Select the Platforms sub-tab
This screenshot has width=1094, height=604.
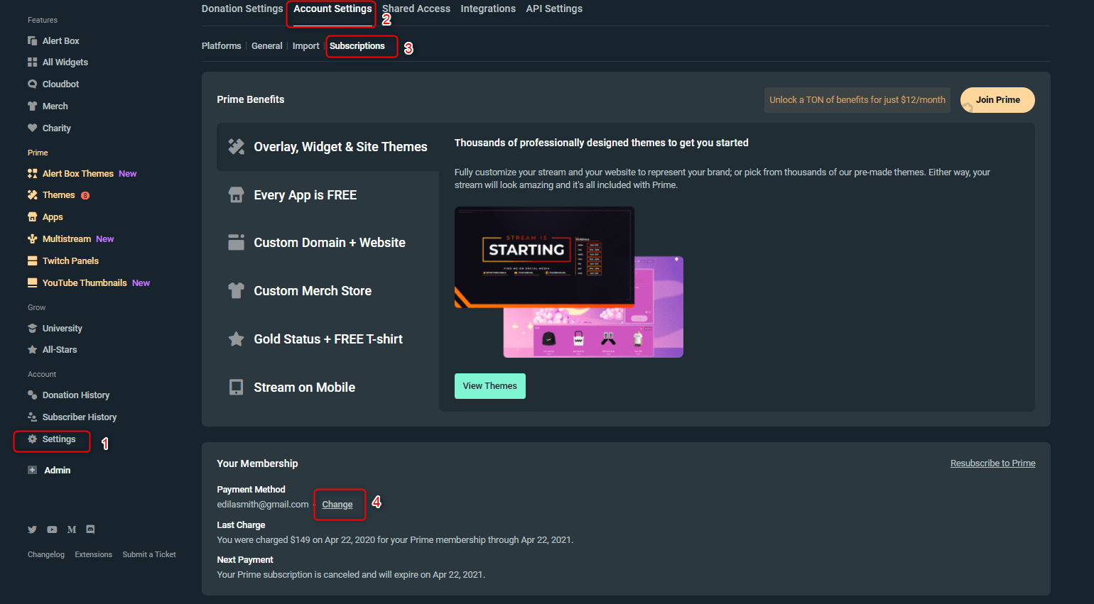[222, 45]
